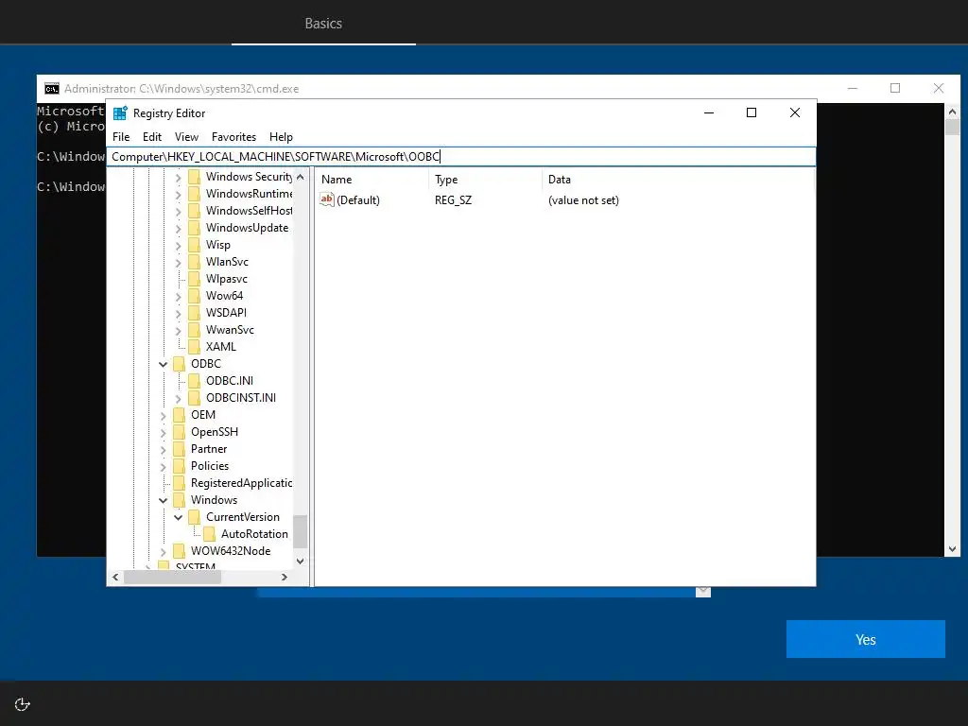This screenshot has width=968, height=726.
Task: Click the REG_SZ type cell
Action: (453, 200)
